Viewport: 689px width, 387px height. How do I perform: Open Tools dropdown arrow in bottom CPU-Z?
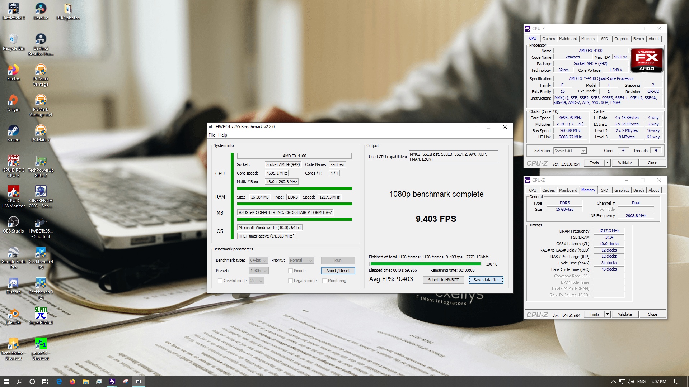[607, 314]
